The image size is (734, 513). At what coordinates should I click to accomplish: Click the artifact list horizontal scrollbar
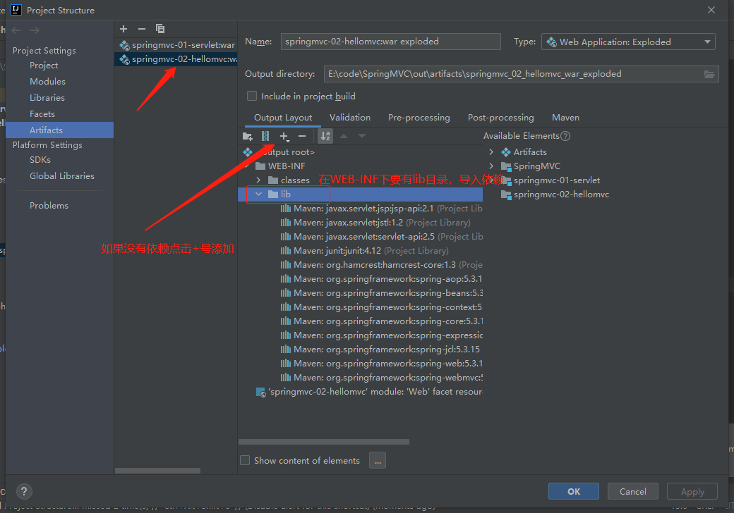pyautogui.click(x=158, y=471)
